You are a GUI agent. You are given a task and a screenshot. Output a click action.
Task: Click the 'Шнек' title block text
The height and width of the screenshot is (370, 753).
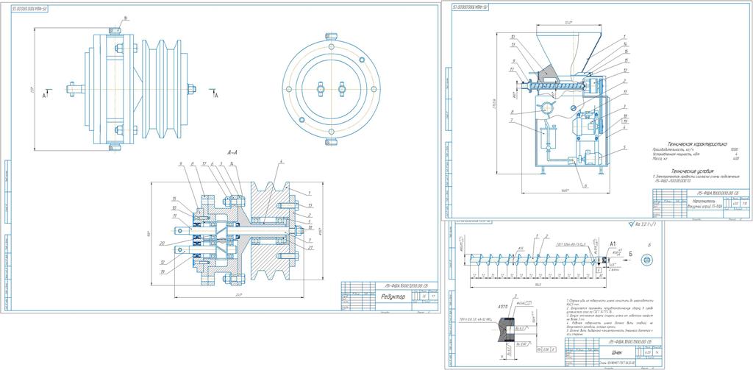click(x=618, y=352)
